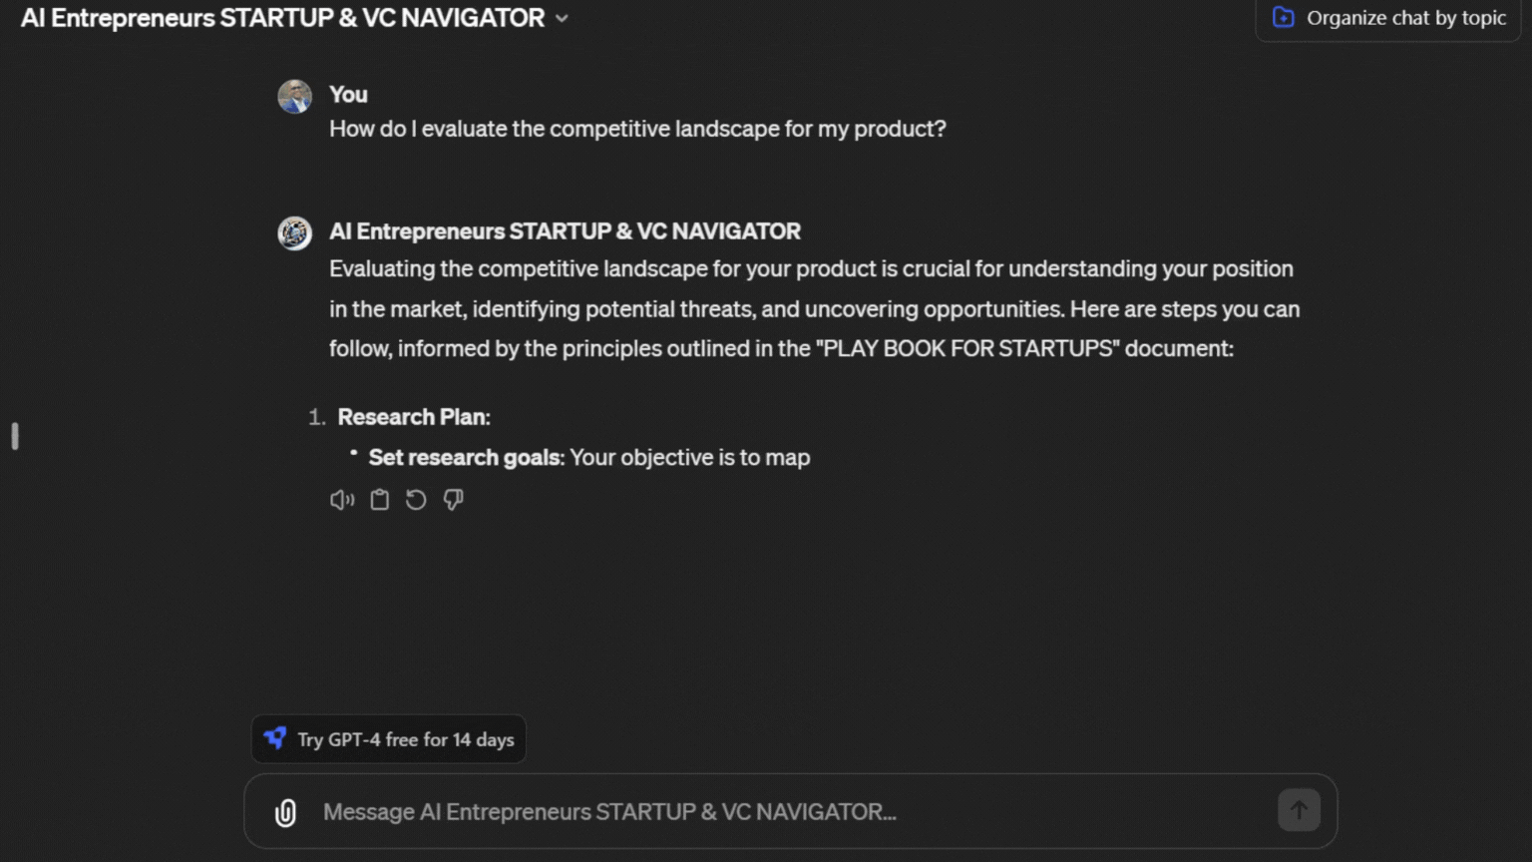Open the AI Entrepreneurs STARTUP & VC NAVIGATOR header menu
The image size is (1532, 862).
click(x=282, y=18)
